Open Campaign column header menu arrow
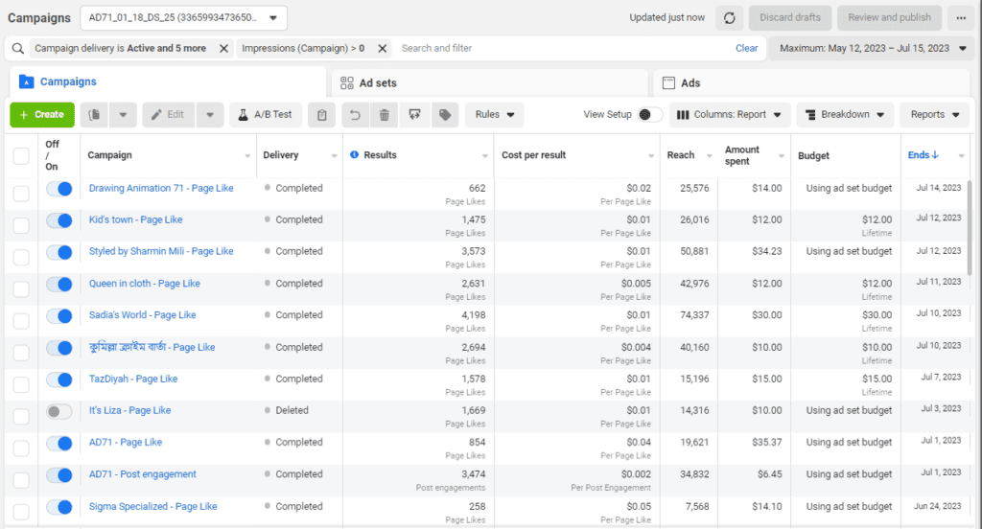982x529 pixels. tap(247, 156)
